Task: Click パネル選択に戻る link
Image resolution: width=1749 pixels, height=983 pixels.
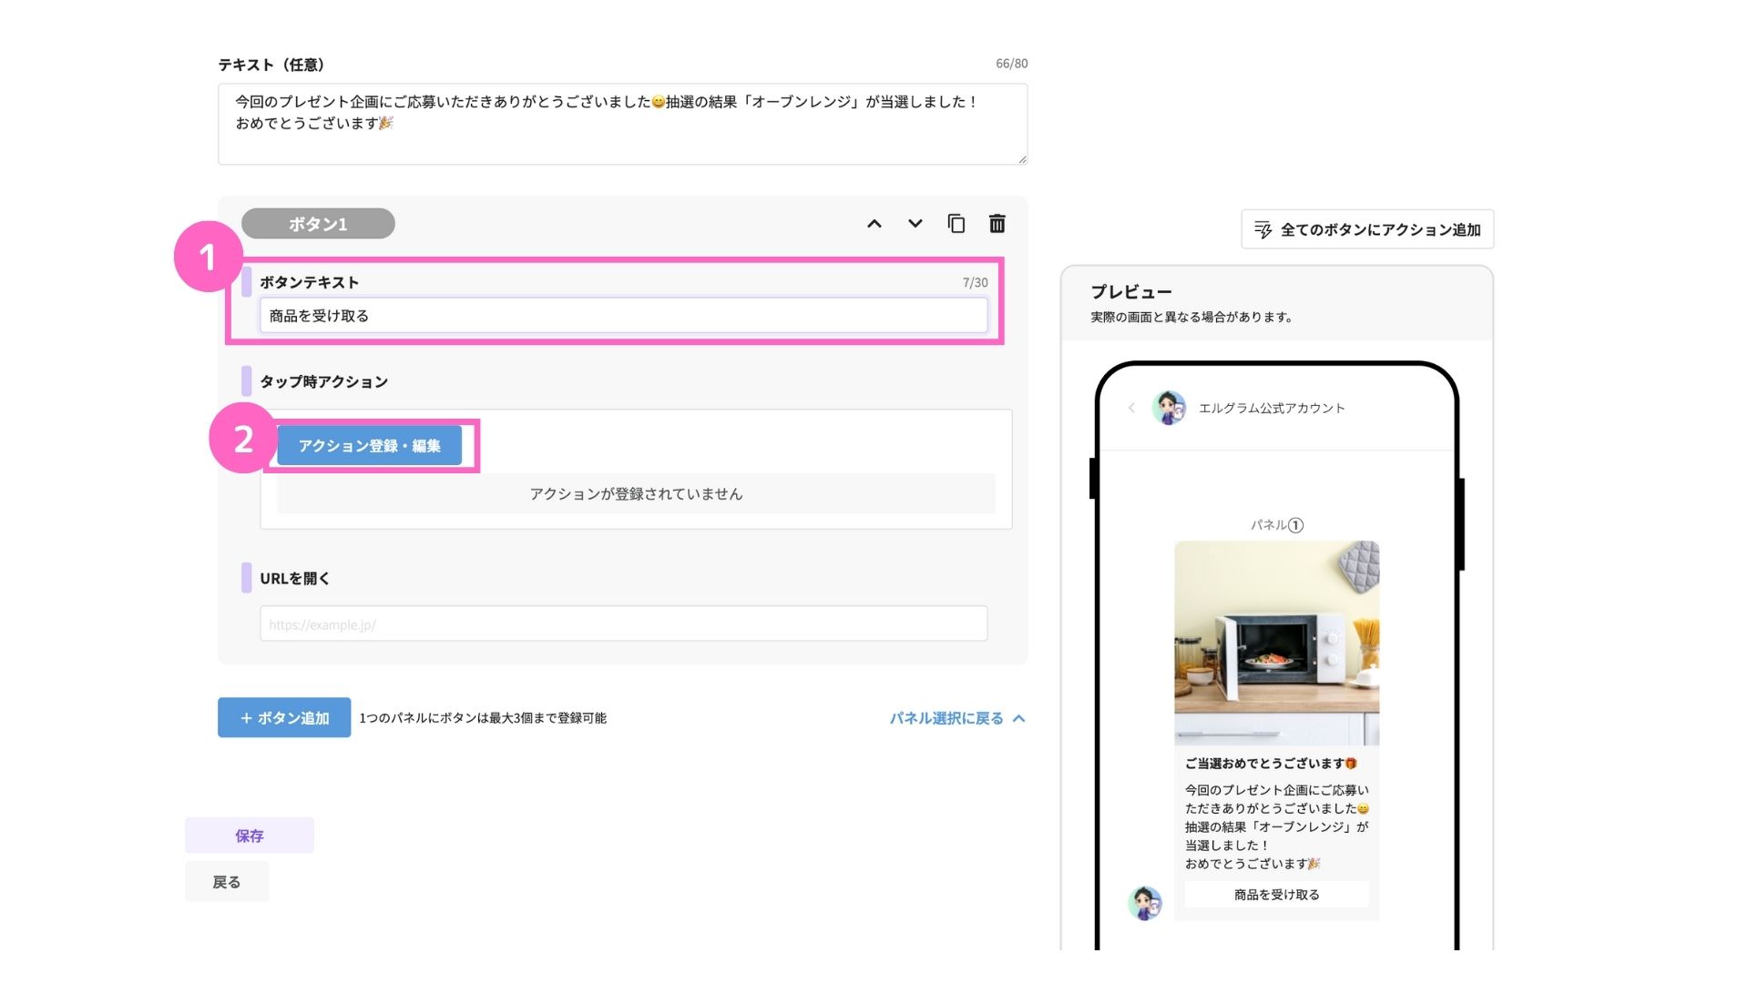Action: [x=946, y=718]
